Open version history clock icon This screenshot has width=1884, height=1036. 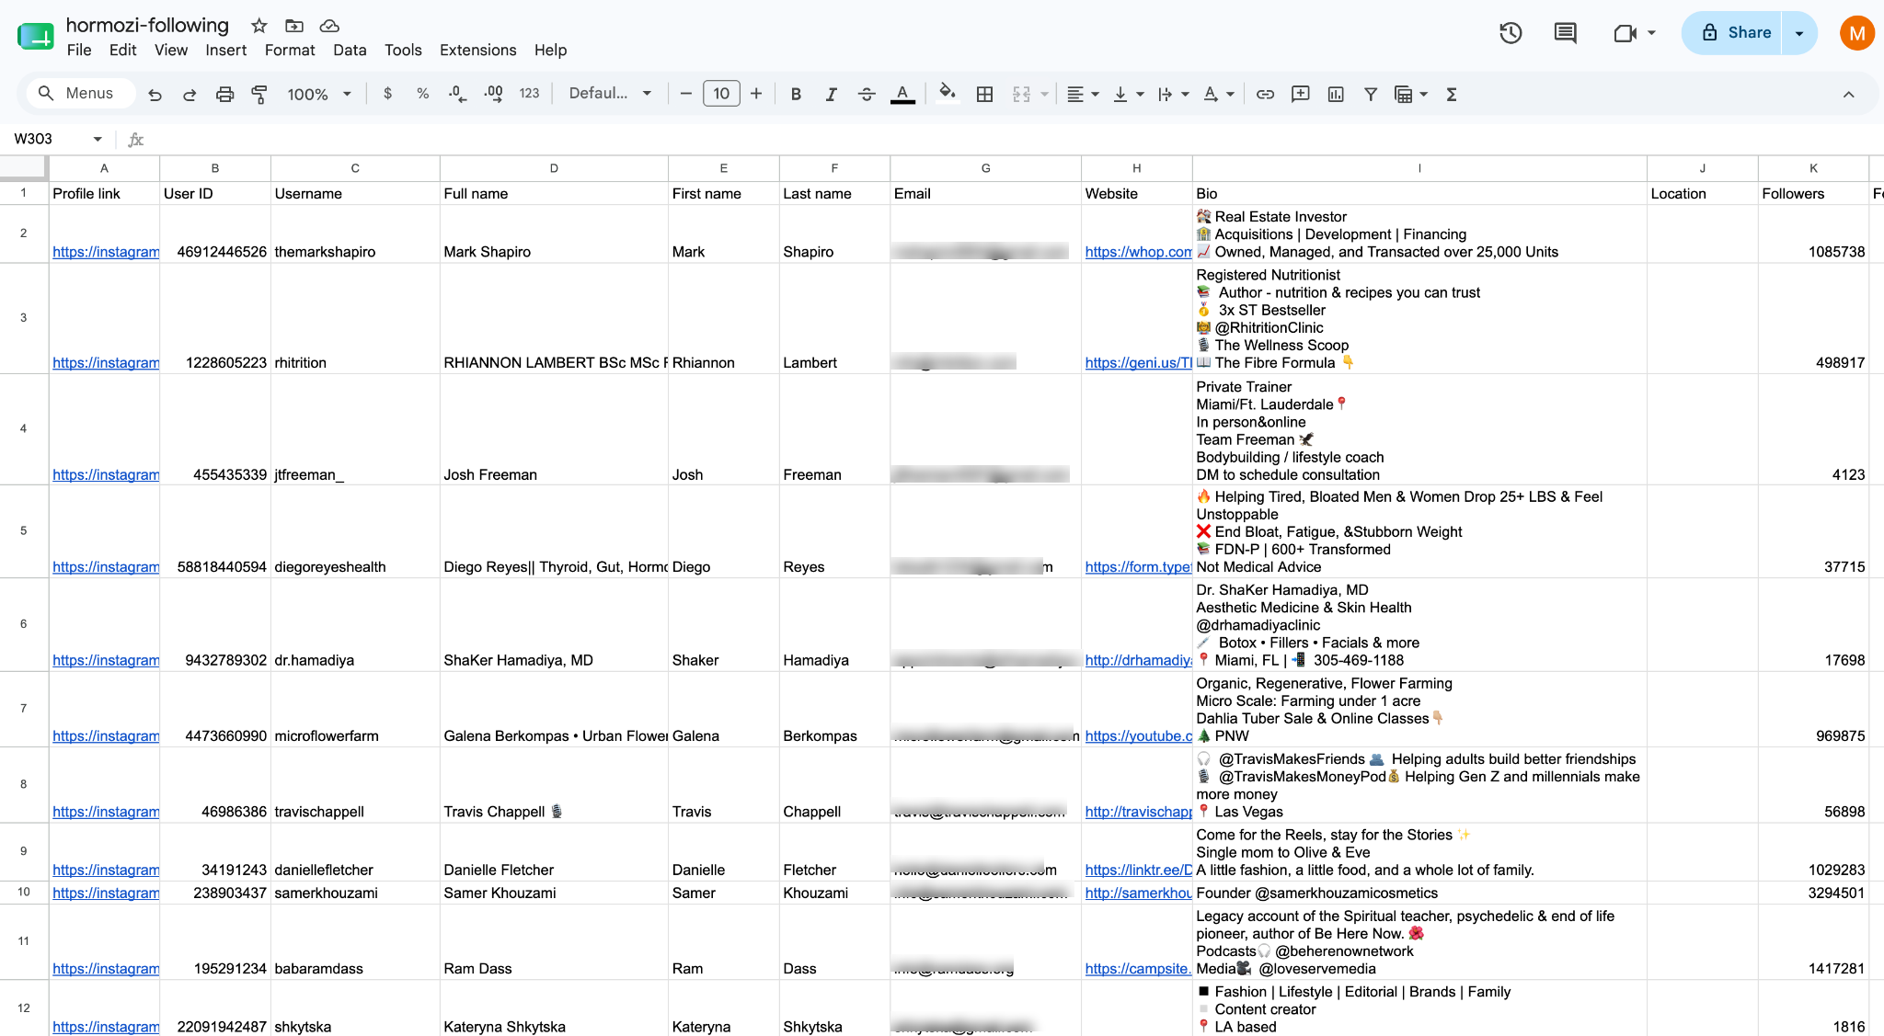1511,33
